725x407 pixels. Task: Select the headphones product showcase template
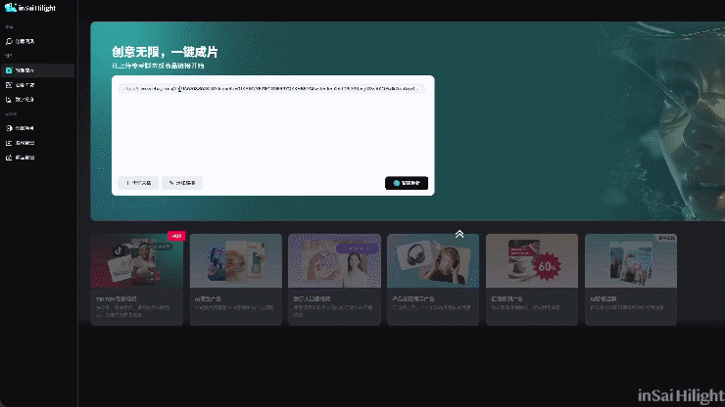point(433,279)
